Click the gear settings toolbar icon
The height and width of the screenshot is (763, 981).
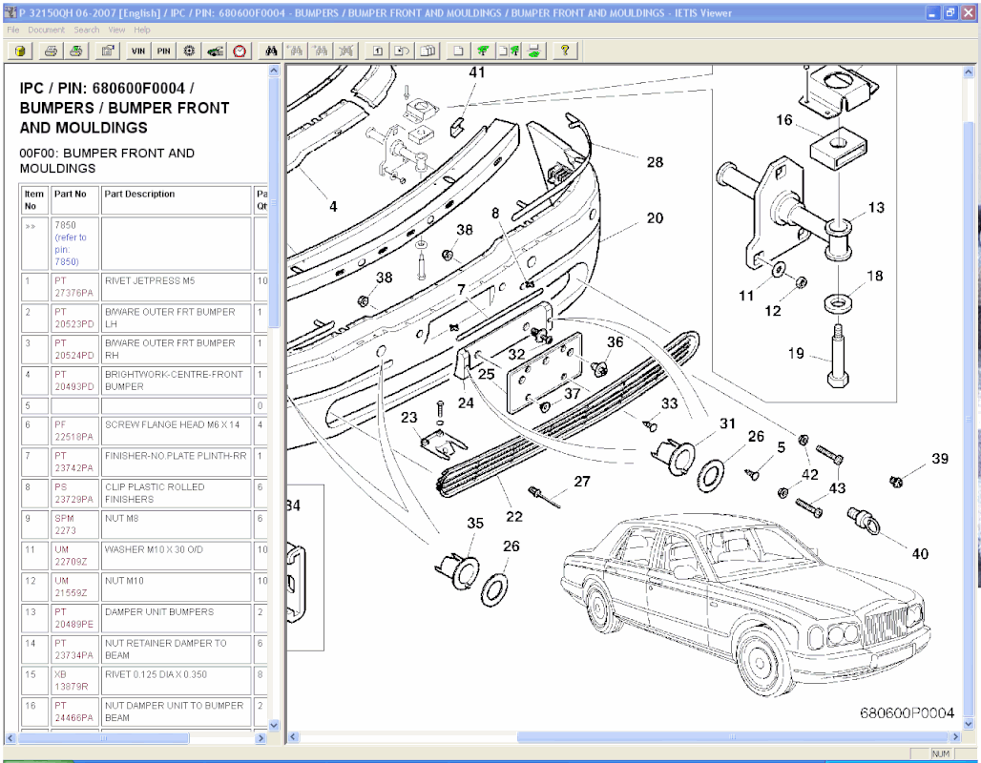pyautogui.click(x=187, y=51)
